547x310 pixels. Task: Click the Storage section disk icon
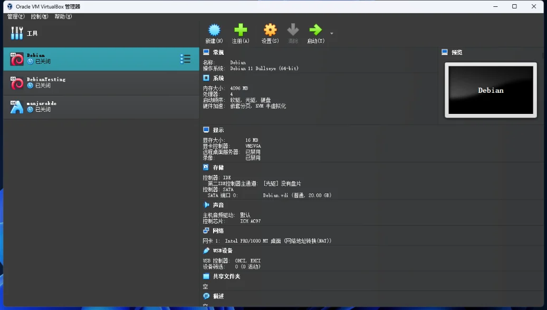[206, 167]
